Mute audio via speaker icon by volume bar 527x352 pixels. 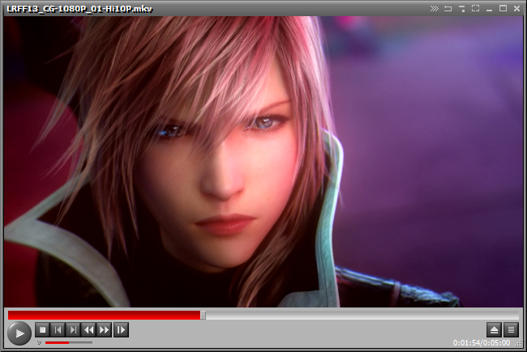point(39,342)
